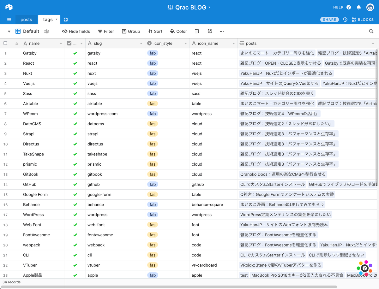Click the views sidebar hamburger icon
Image resolution: width=379 pixels, height=289 pixels.
(x=9, y=19)
